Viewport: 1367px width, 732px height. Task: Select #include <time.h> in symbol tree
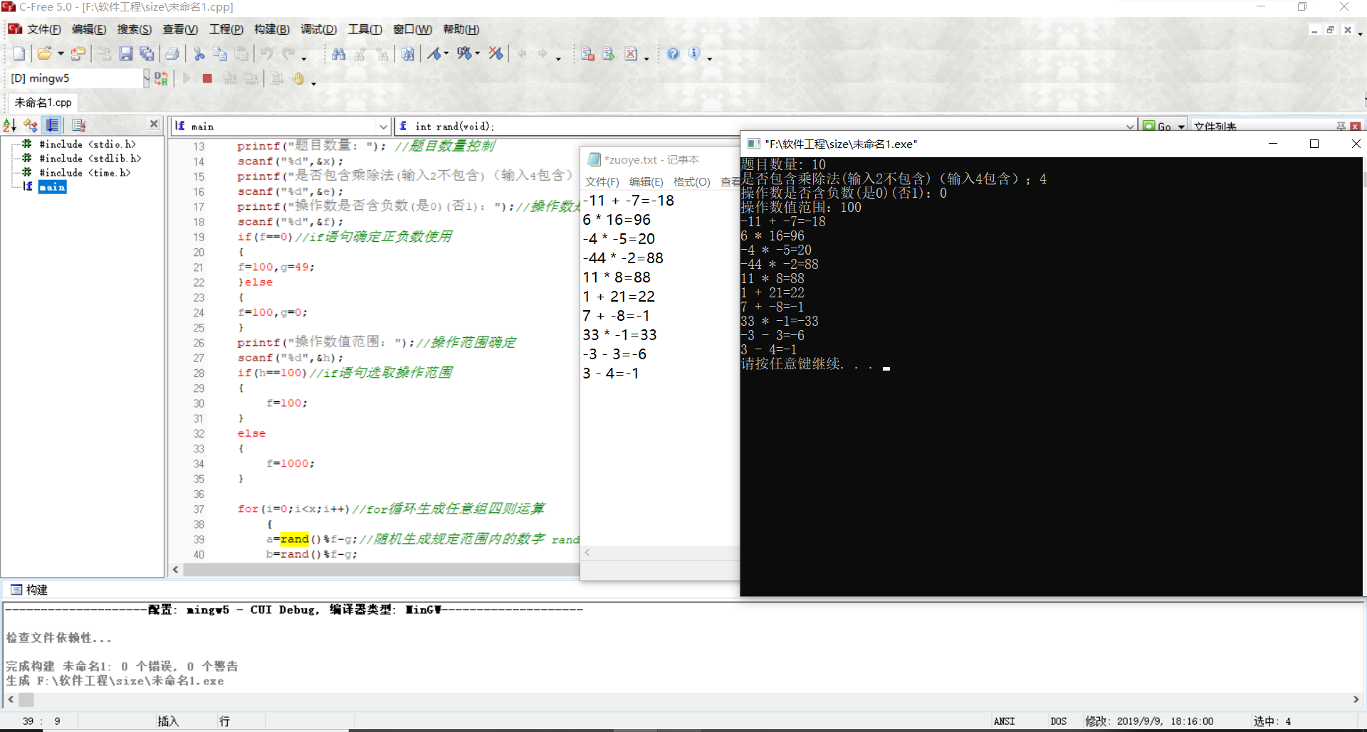(85, 173)
